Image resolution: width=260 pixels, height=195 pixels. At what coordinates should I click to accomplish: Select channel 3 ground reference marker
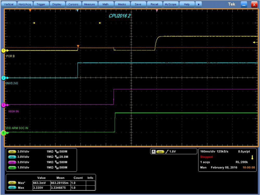coord(4,105)
